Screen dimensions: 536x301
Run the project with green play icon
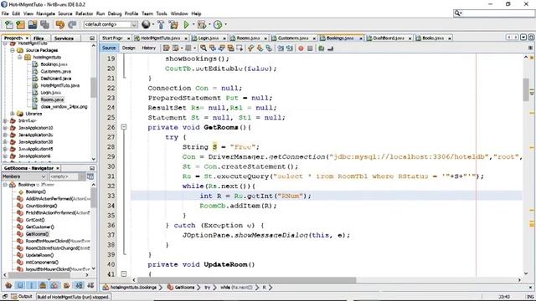186,24
